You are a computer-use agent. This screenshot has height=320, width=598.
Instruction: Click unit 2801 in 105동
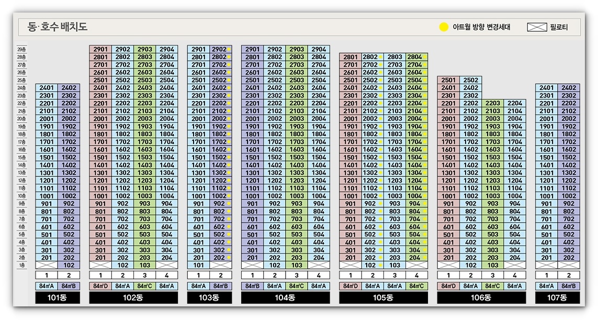pos(350,57)
